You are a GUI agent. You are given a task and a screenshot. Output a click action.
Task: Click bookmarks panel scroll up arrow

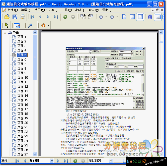35,32
